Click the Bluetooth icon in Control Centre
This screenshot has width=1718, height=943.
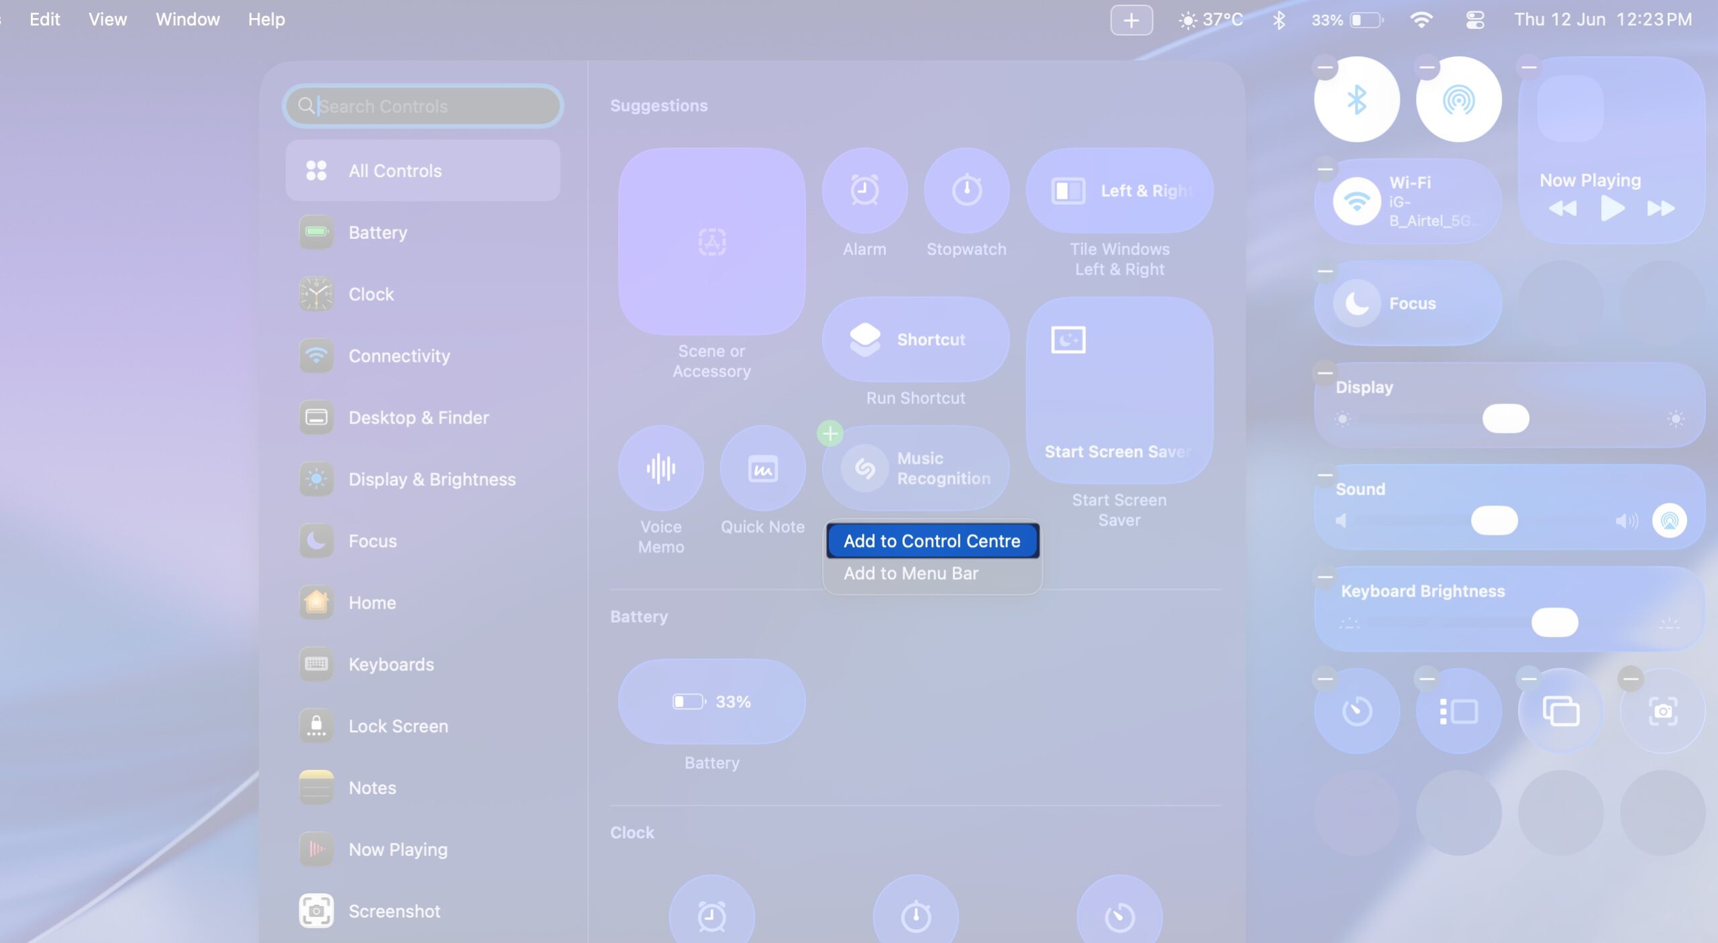click(x=1356, y=98)
